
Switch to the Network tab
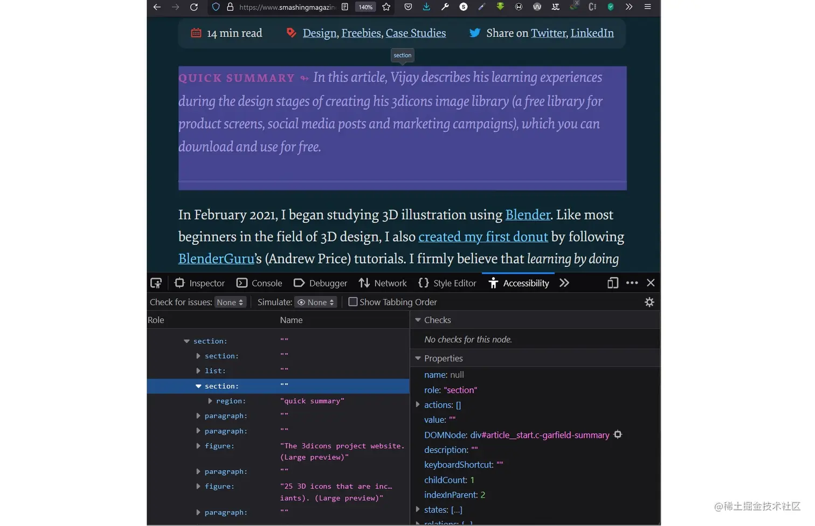[383, 283]
